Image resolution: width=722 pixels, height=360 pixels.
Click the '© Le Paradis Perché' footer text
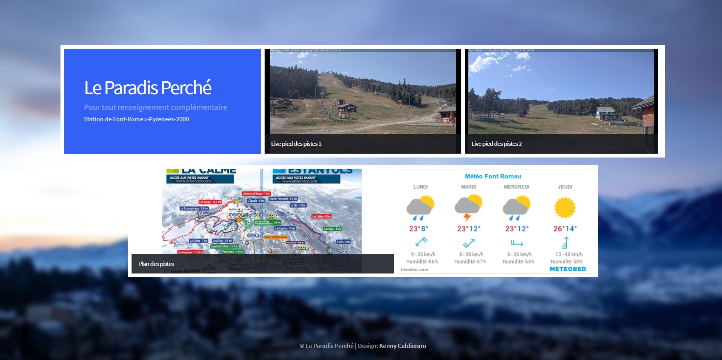tap(327, 346)
